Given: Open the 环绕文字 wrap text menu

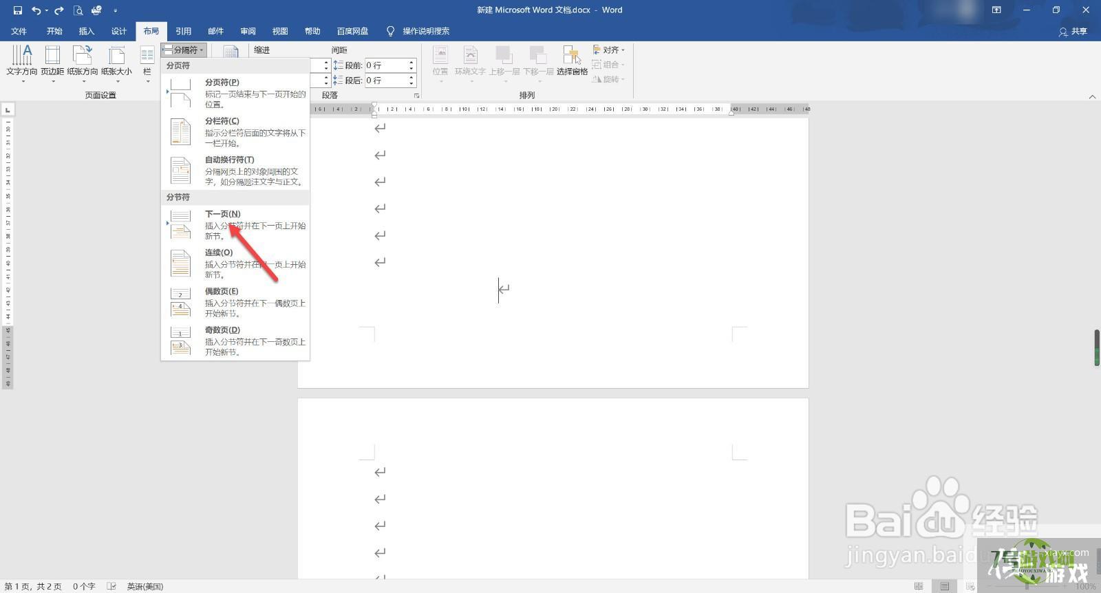Looking at the screenshot, I should tap(470, 64).
